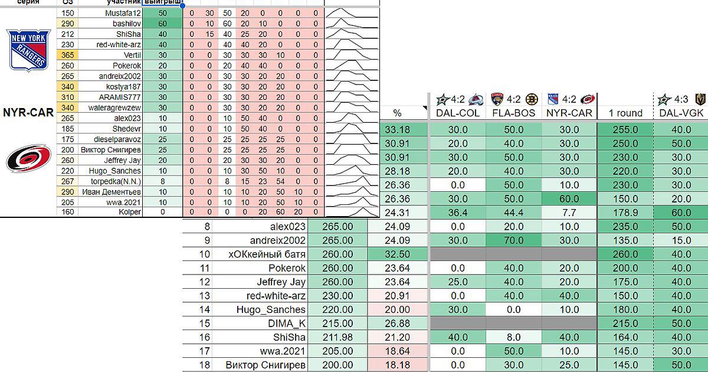Open the % column corner triangle marker
This screenshot has height=372, width=708.
click(424, 108)
